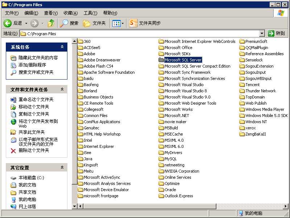The width and height of the screenshot is (290, 218).
Task: Open the Help (帮助) menu
Action: 110,13
